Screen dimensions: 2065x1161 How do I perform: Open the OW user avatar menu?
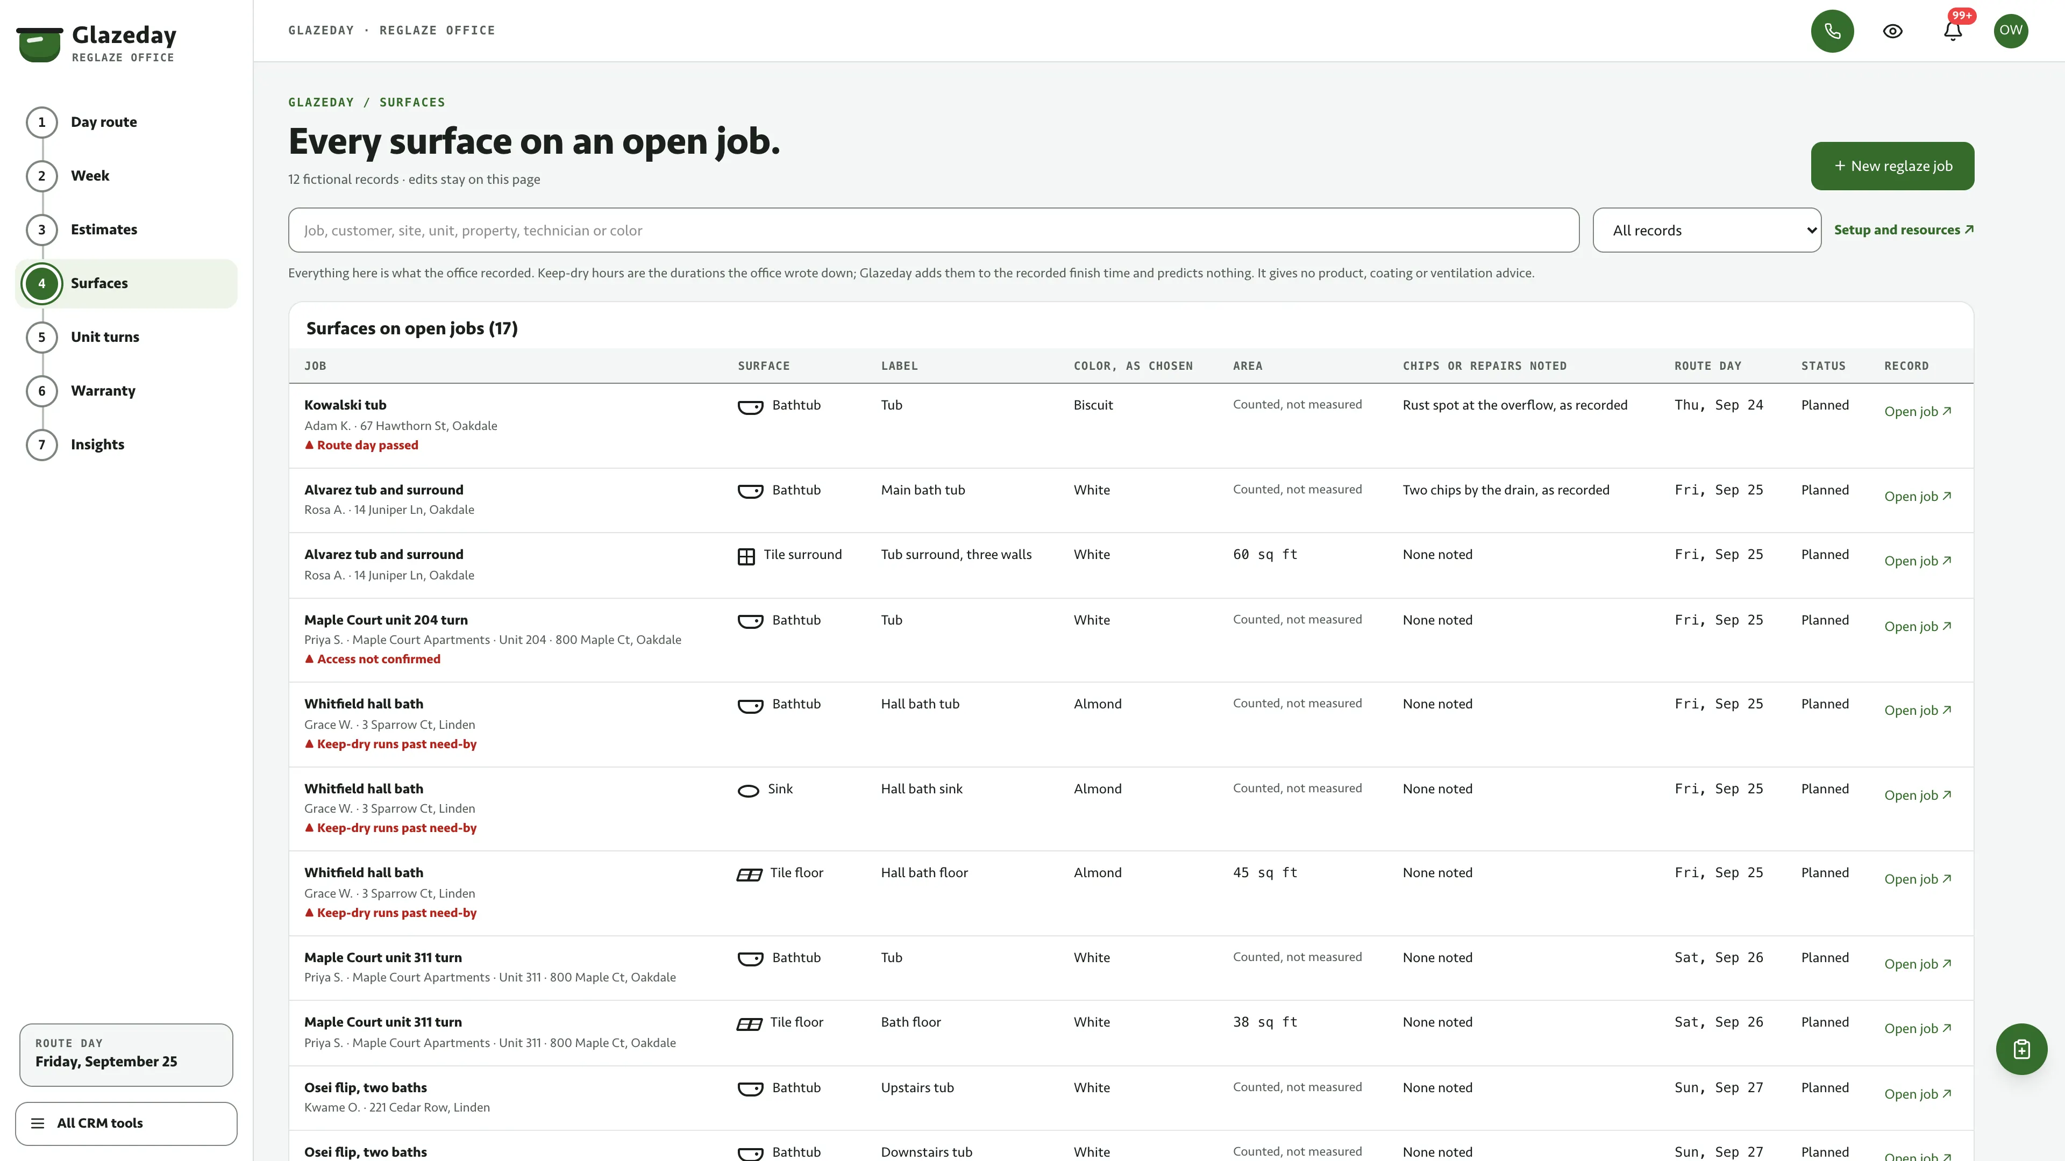click(2011, 31)
